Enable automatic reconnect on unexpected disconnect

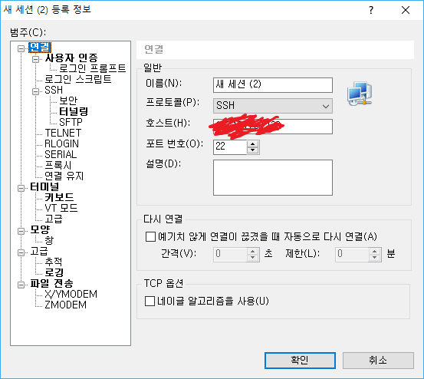150,236
